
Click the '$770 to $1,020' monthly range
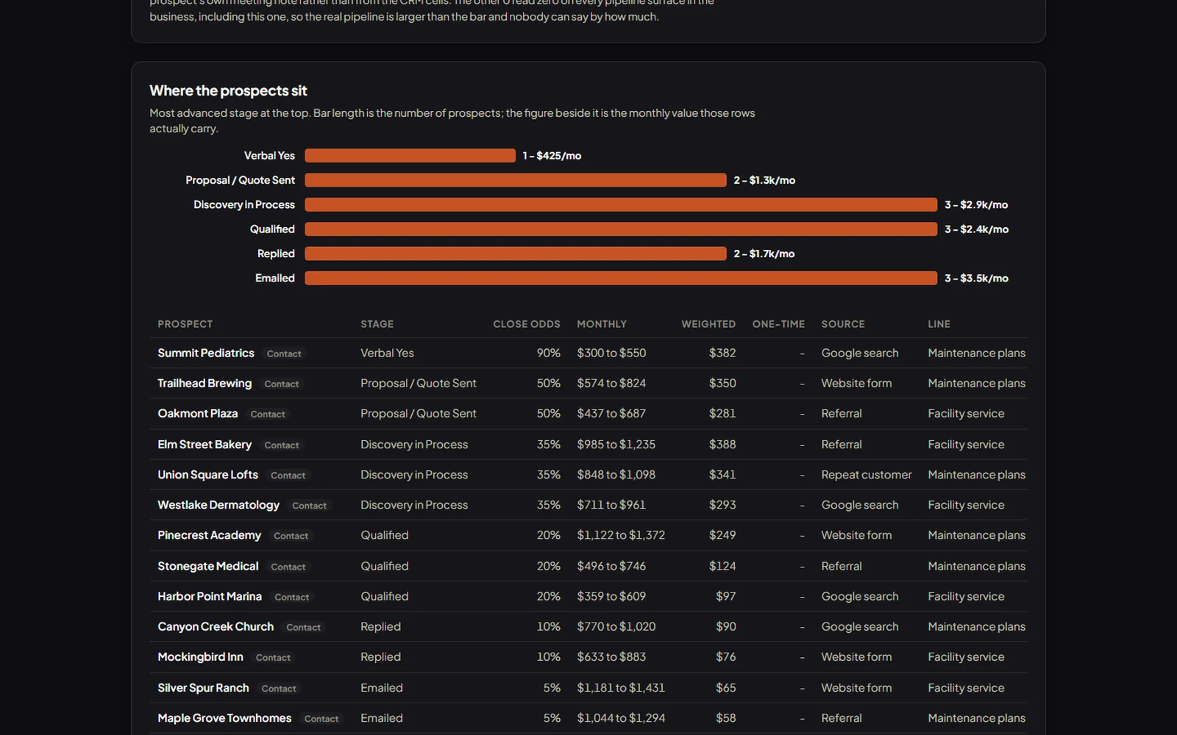616,626
